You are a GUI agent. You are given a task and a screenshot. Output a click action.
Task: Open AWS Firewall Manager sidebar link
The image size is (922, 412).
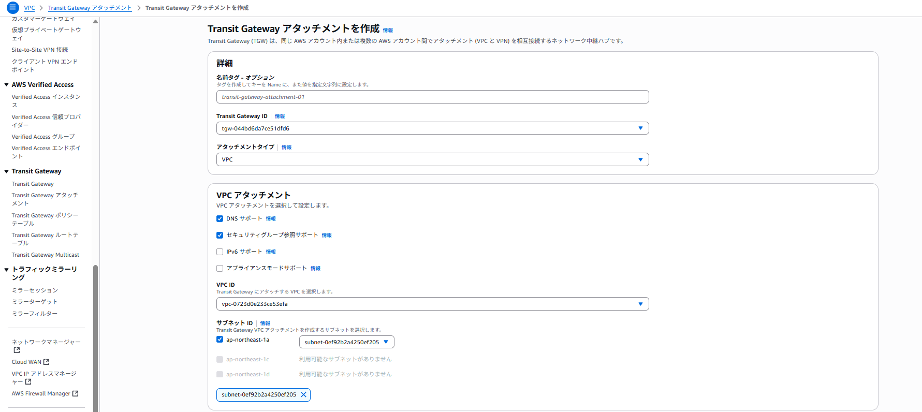(41, 393)
